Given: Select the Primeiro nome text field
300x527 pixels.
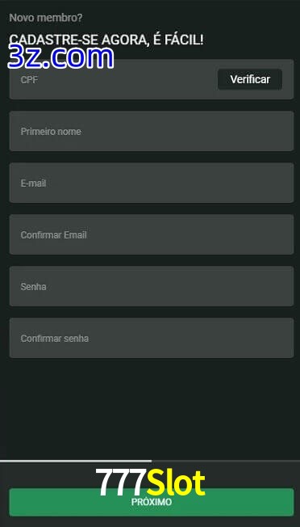Looking at the screenshot, I should tap(152, 131).
